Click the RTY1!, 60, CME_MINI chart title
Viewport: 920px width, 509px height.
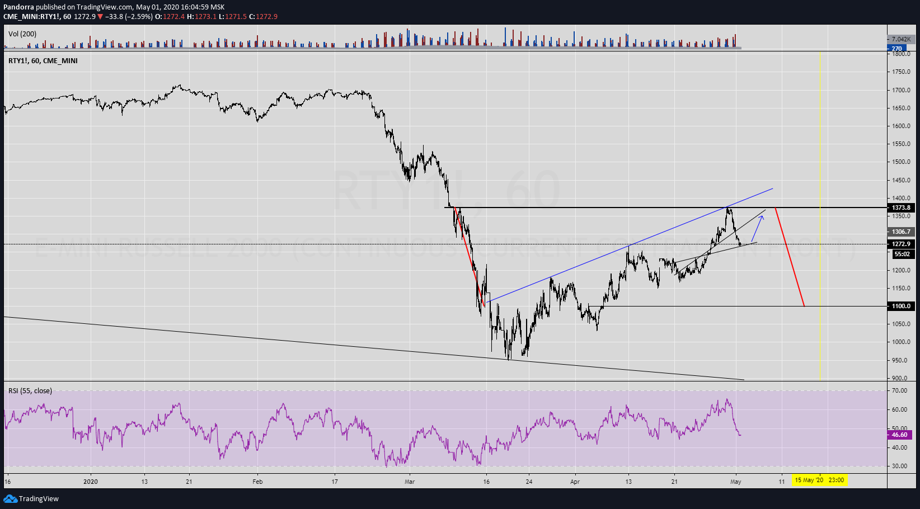(43, 60)
